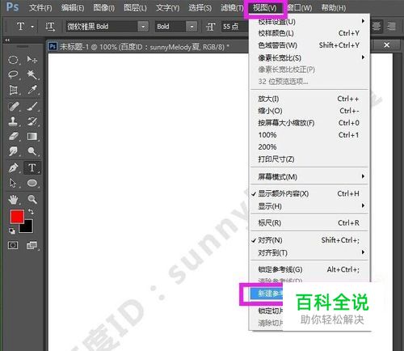Screen dimensions: 404x351
Task: Open the 帮助(H) menu
Action: (x=334, y=8)
